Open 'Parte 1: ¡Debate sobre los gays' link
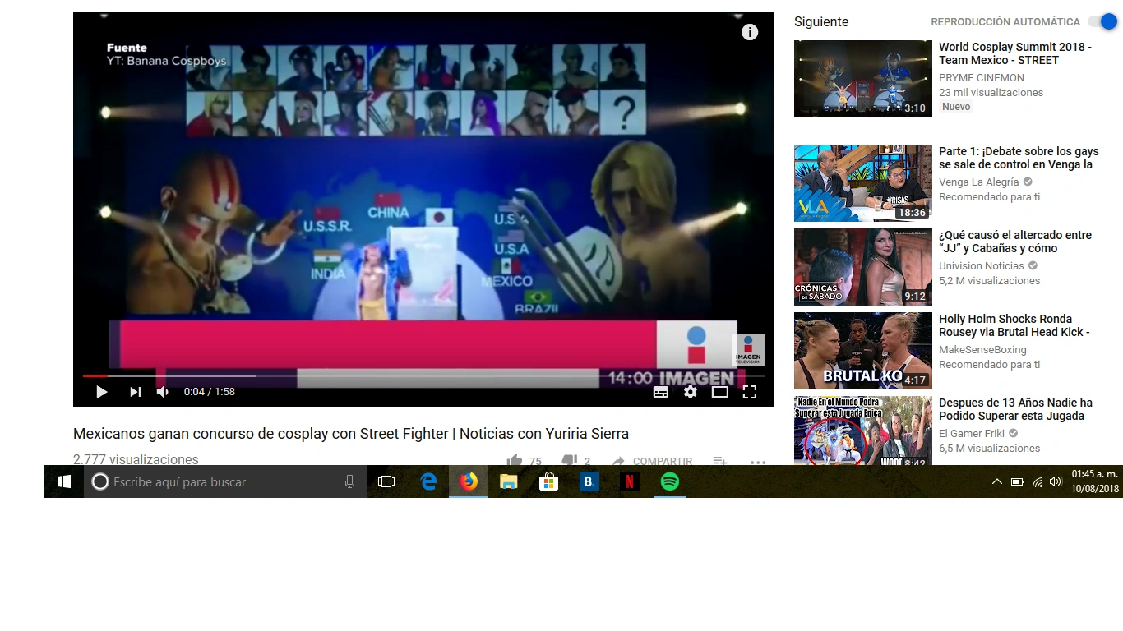This screenshot has height=631, width=1123. pyautogui.click(x=1019, y=158)
